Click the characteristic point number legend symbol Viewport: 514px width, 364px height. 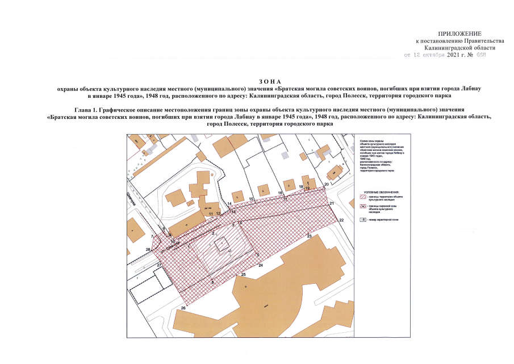(x=363, y=219)
